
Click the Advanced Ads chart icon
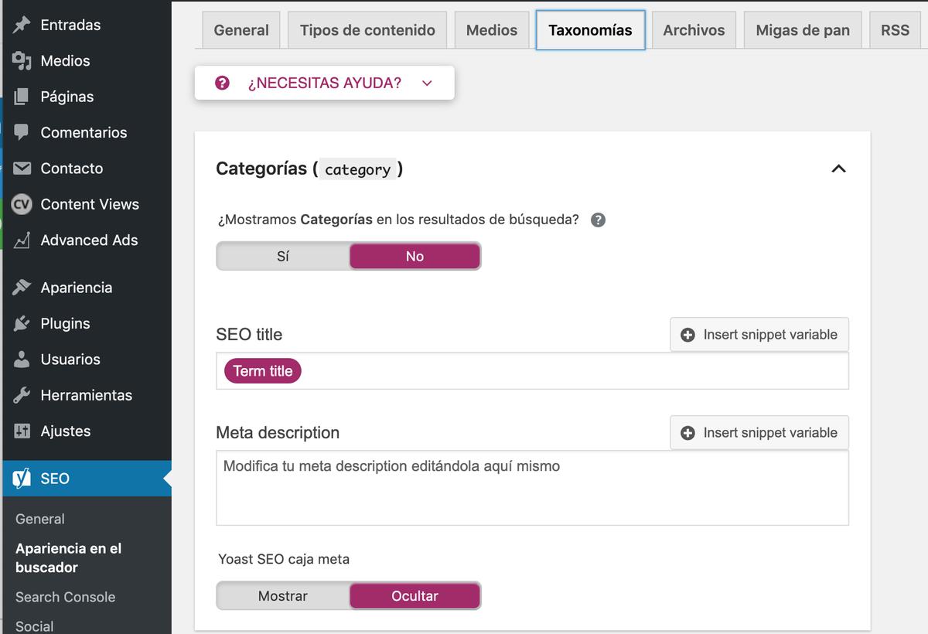(x=22, y=240)
